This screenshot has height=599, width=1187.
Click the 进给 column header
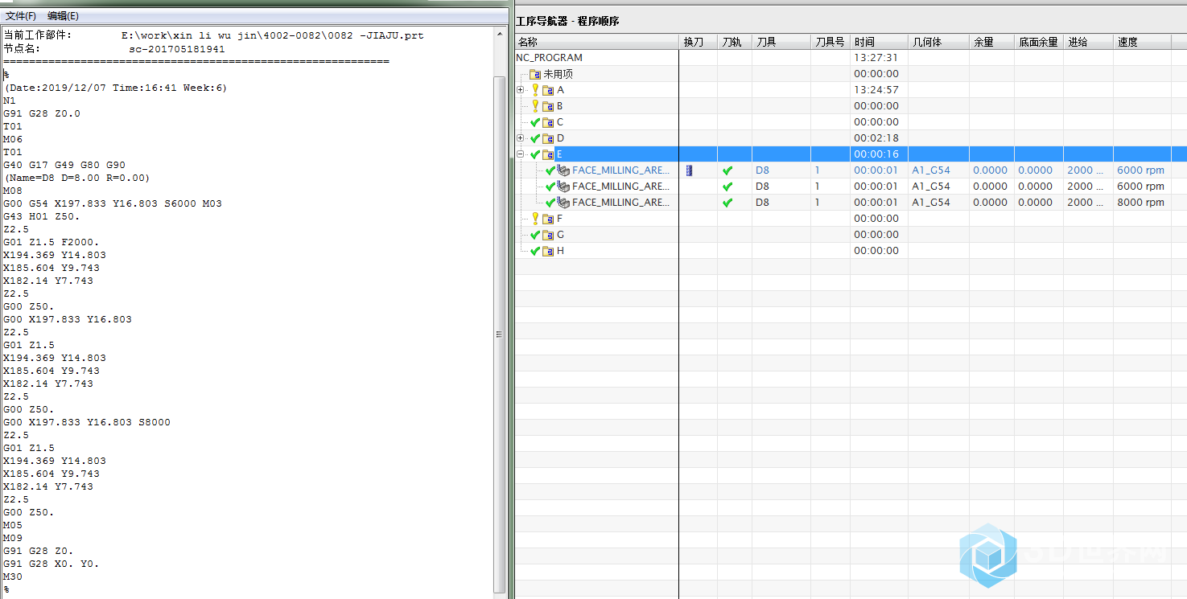[x=1089, y=42]
